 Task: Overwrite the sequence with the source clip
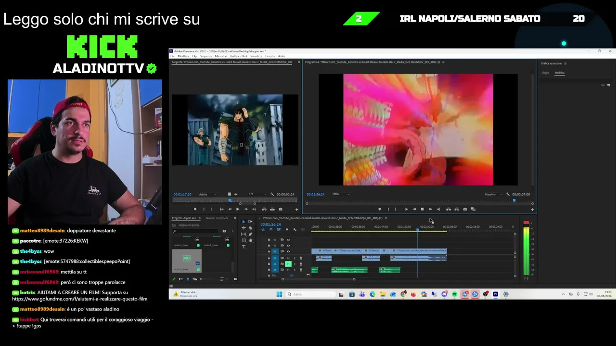click(272, 209)
